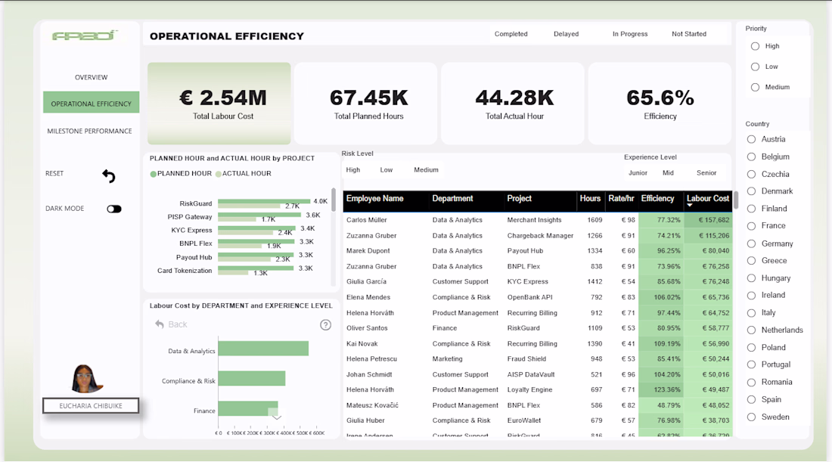
Task: Toggle the Dark Mode switch
Action: [114, 209]
